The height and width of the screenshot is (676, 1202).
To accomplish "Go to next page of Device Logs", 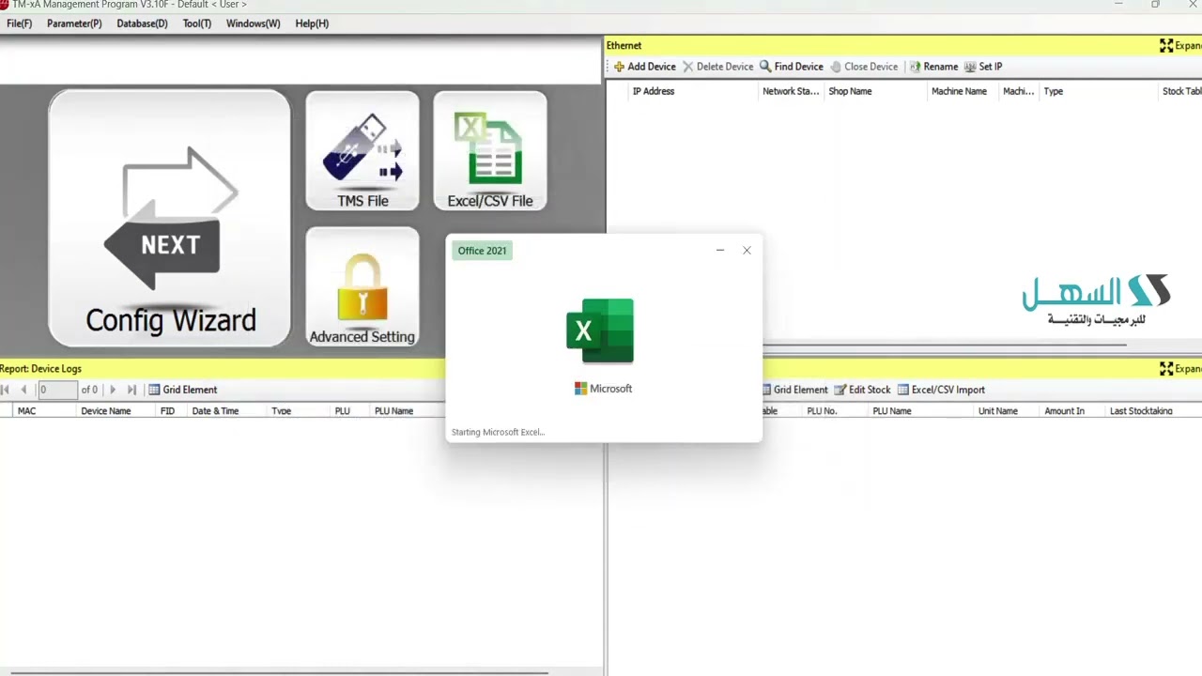I will [x=113, y=390].
